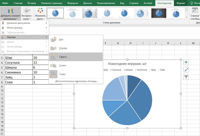Click the chart title 'Новогодние игрушки, шт'
Viewport: 200px width, 136px height.
127,64
